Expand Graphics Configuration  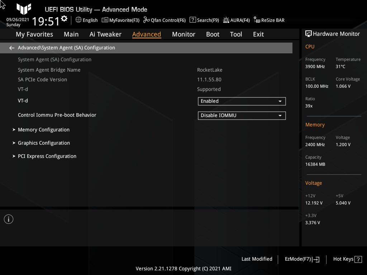(44, 143)
